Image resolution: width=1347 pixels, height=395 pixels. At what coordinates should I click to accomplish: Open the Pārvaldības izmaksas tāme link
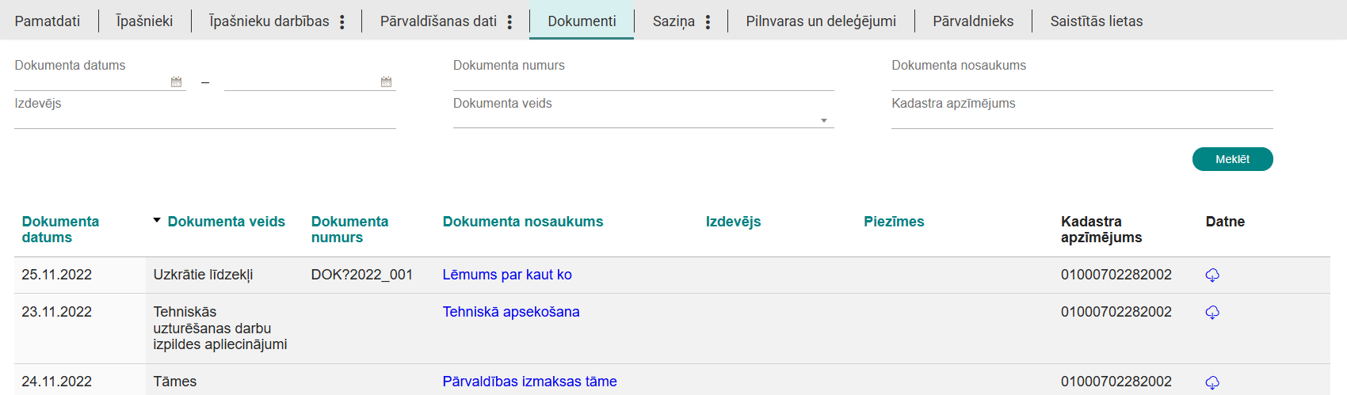tap(529, 382)
